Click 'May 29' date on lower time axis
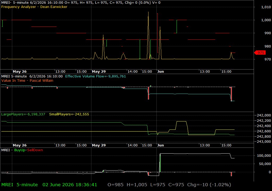The width and height of the screenshot is (272, 191). click(99, 145)
